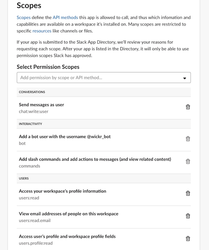209x250 pixels.
Task: Delete the users:read.email scope
Action: (x=188, y=216)
